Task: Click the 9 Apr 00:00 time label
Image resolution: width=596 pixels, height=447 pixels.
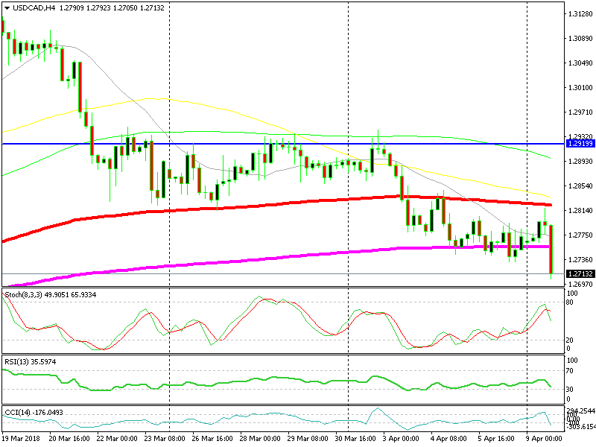Action: [545, 438]
